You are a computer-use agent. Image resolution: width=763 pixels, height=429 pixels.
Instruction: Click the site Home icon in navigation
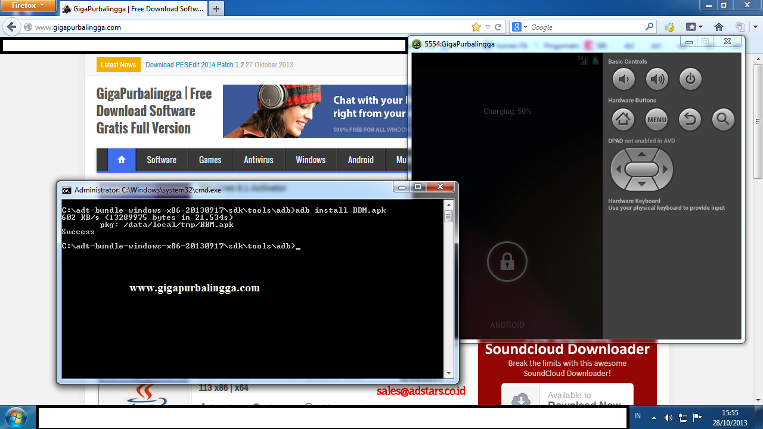(122, 160)
